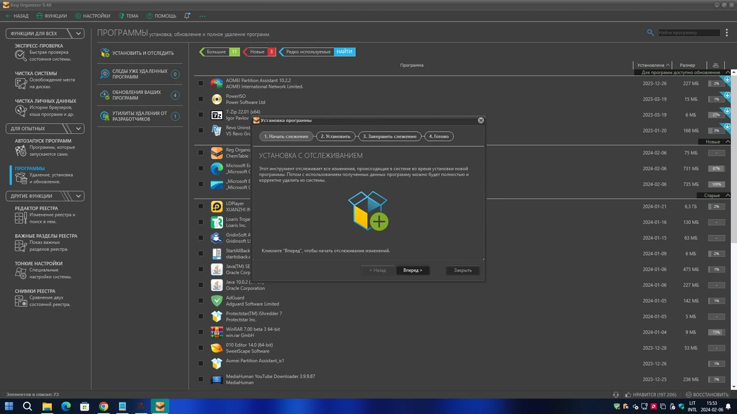Sort by Установлена column header
This screenshot has width=737, height=414.
coord(653,65)
